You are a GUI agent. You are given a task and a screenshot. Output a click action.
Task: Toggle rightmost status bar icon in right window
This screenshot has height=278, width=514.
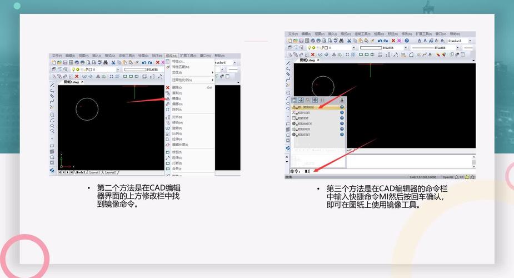(x=473, y=177)
